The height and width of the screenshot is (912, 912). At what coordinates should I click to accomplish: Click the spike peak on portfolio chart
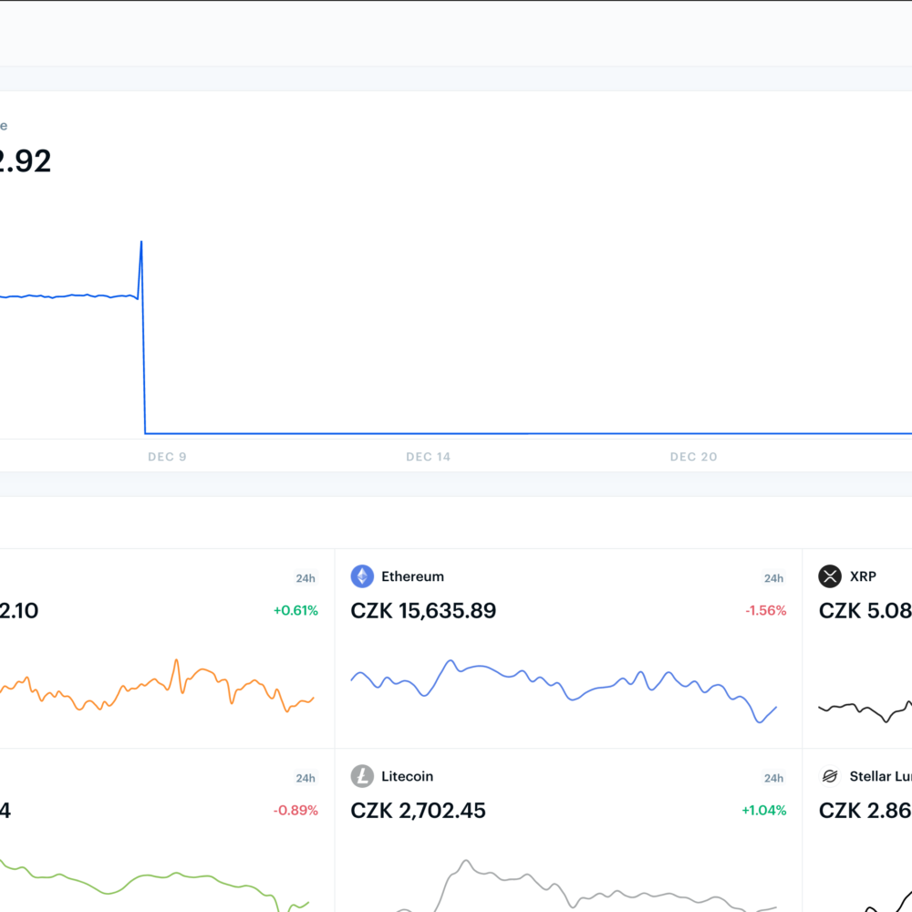tap(141, 243)
